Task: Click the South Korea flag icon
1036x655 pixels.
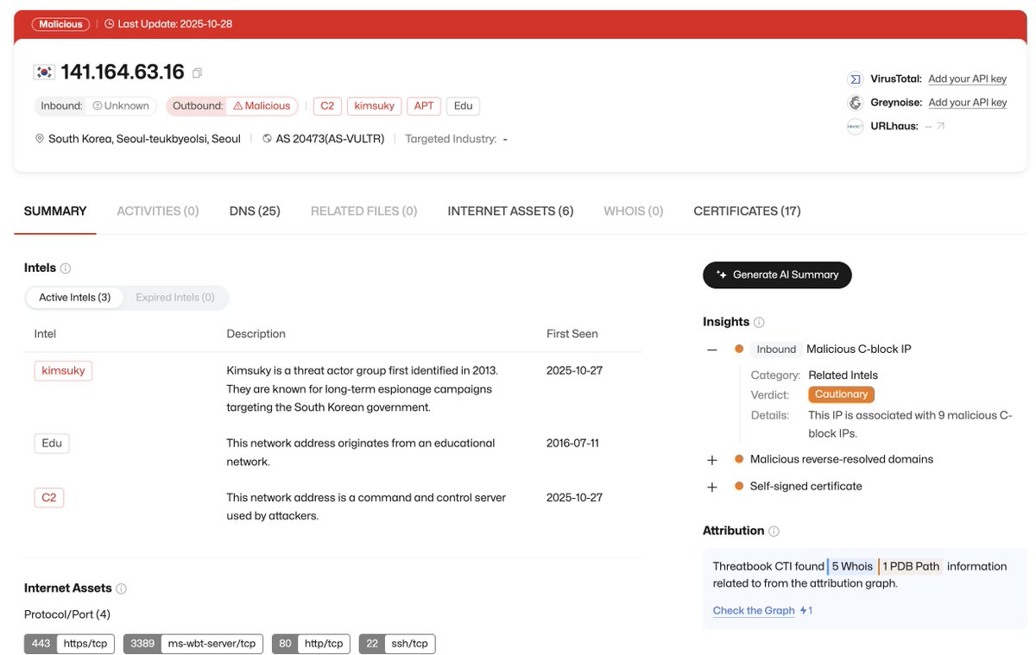Action: (43, 72)
